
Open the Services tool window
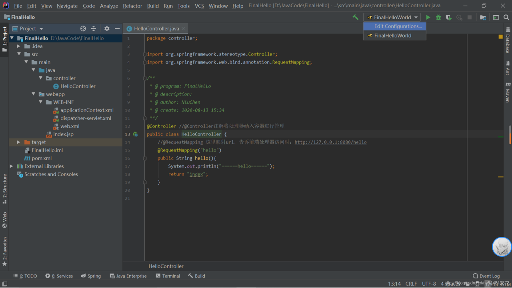[59, 276]
